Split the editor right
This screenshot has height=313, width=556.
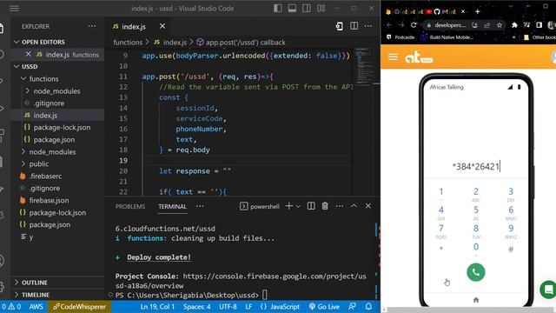coord(354,26)
